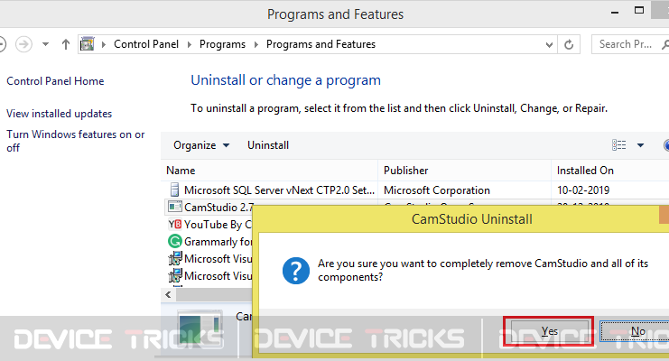Open the recent locations dropdown arrow
The width and height of the screenshot is (669, 361).
tap(45, 44)
